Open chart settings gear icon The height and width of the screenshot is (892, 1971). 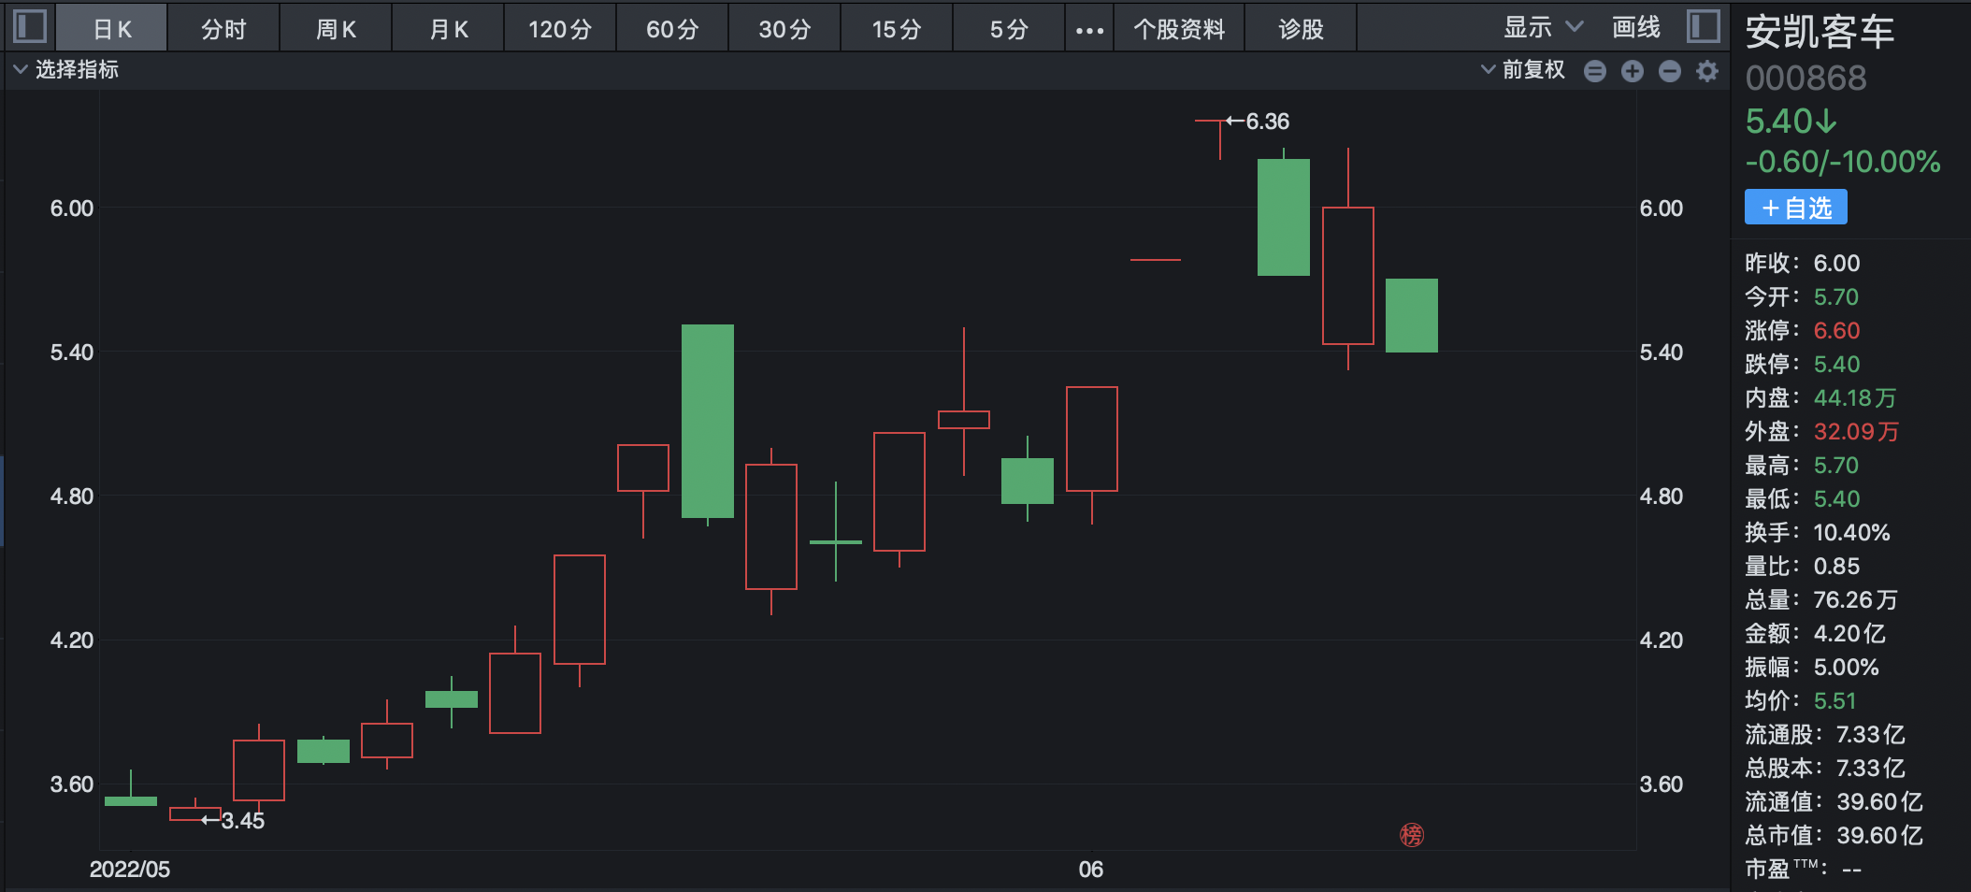[1707, 71]
